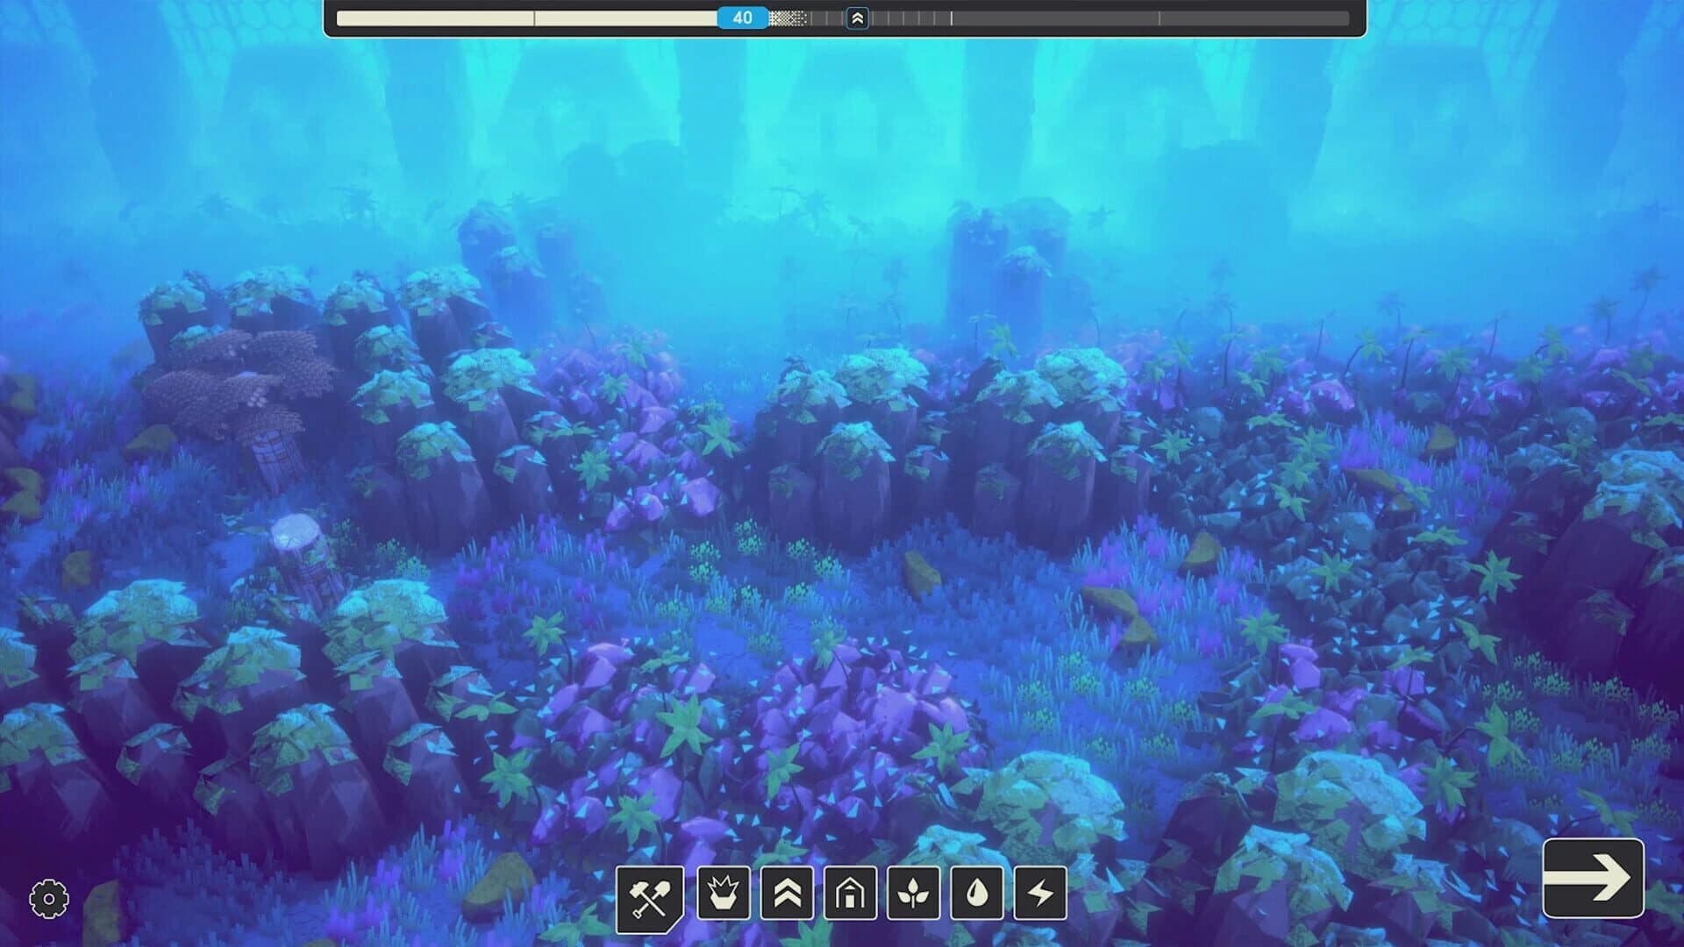The width and height of the screenshot is (1684, 947).
Task: Activate the lightning energy tool
Action: (x=1039, y=895)
